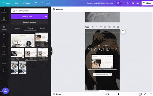This screenshot has height=96, width=153.
Task: Select the NEW WEBSITE heading text
Action: pyautogui.click(x=102, y=50)
